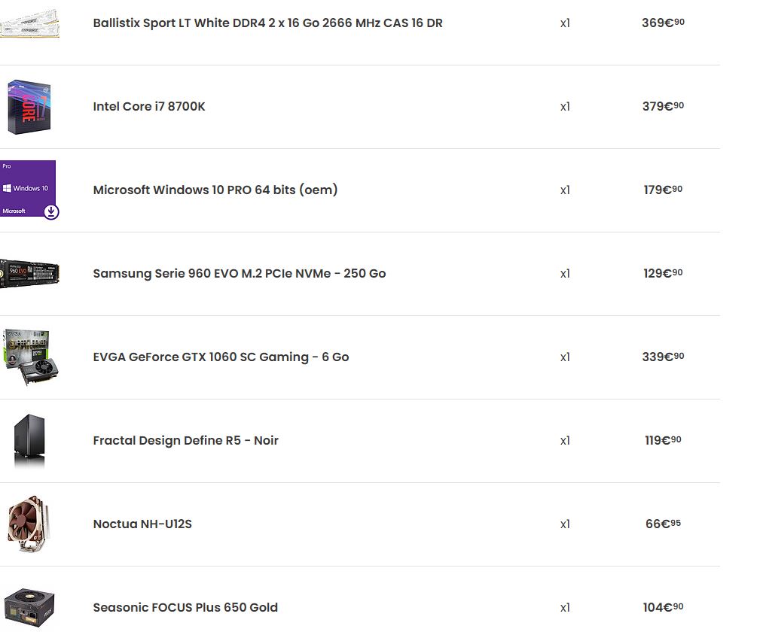The image size is (763, 641).
Task: Open the Noctua NH-U12S product link
Action: 142,524
